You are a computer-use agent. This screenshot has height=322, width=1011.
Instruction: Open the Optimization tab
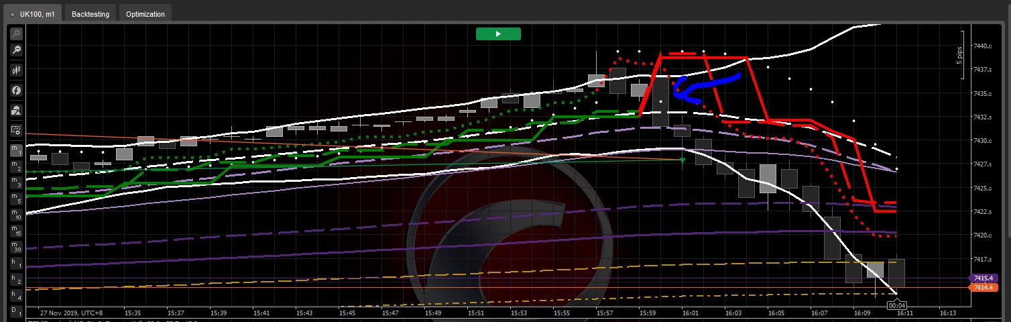click(x=145, y=13)
